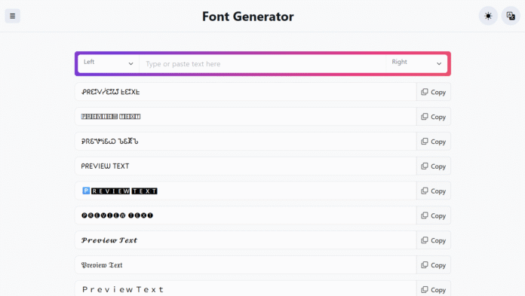The width and height of the screenshot is (525, 296).
Task: Click copy icon on PREVIEW TEXT row
Action: pyautogui.click(x=433, y=166)
